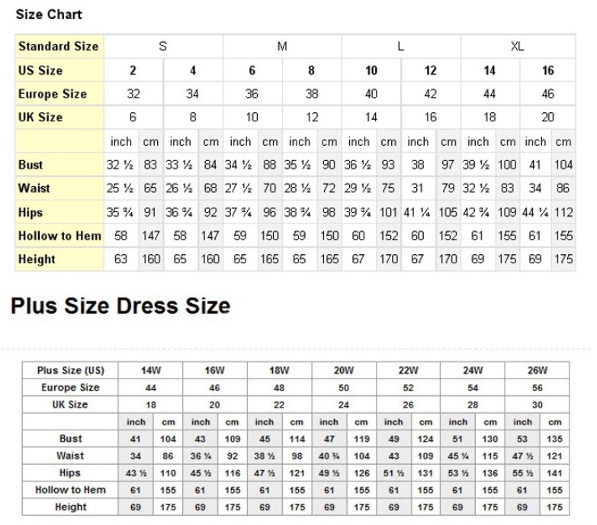Click the S standard size header
Viewport: 597px width, 525px height.
163,46
